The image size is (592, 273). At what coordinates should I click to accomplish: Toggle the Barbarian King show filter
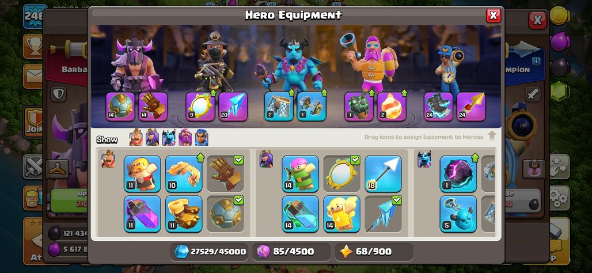coord(136,138)
